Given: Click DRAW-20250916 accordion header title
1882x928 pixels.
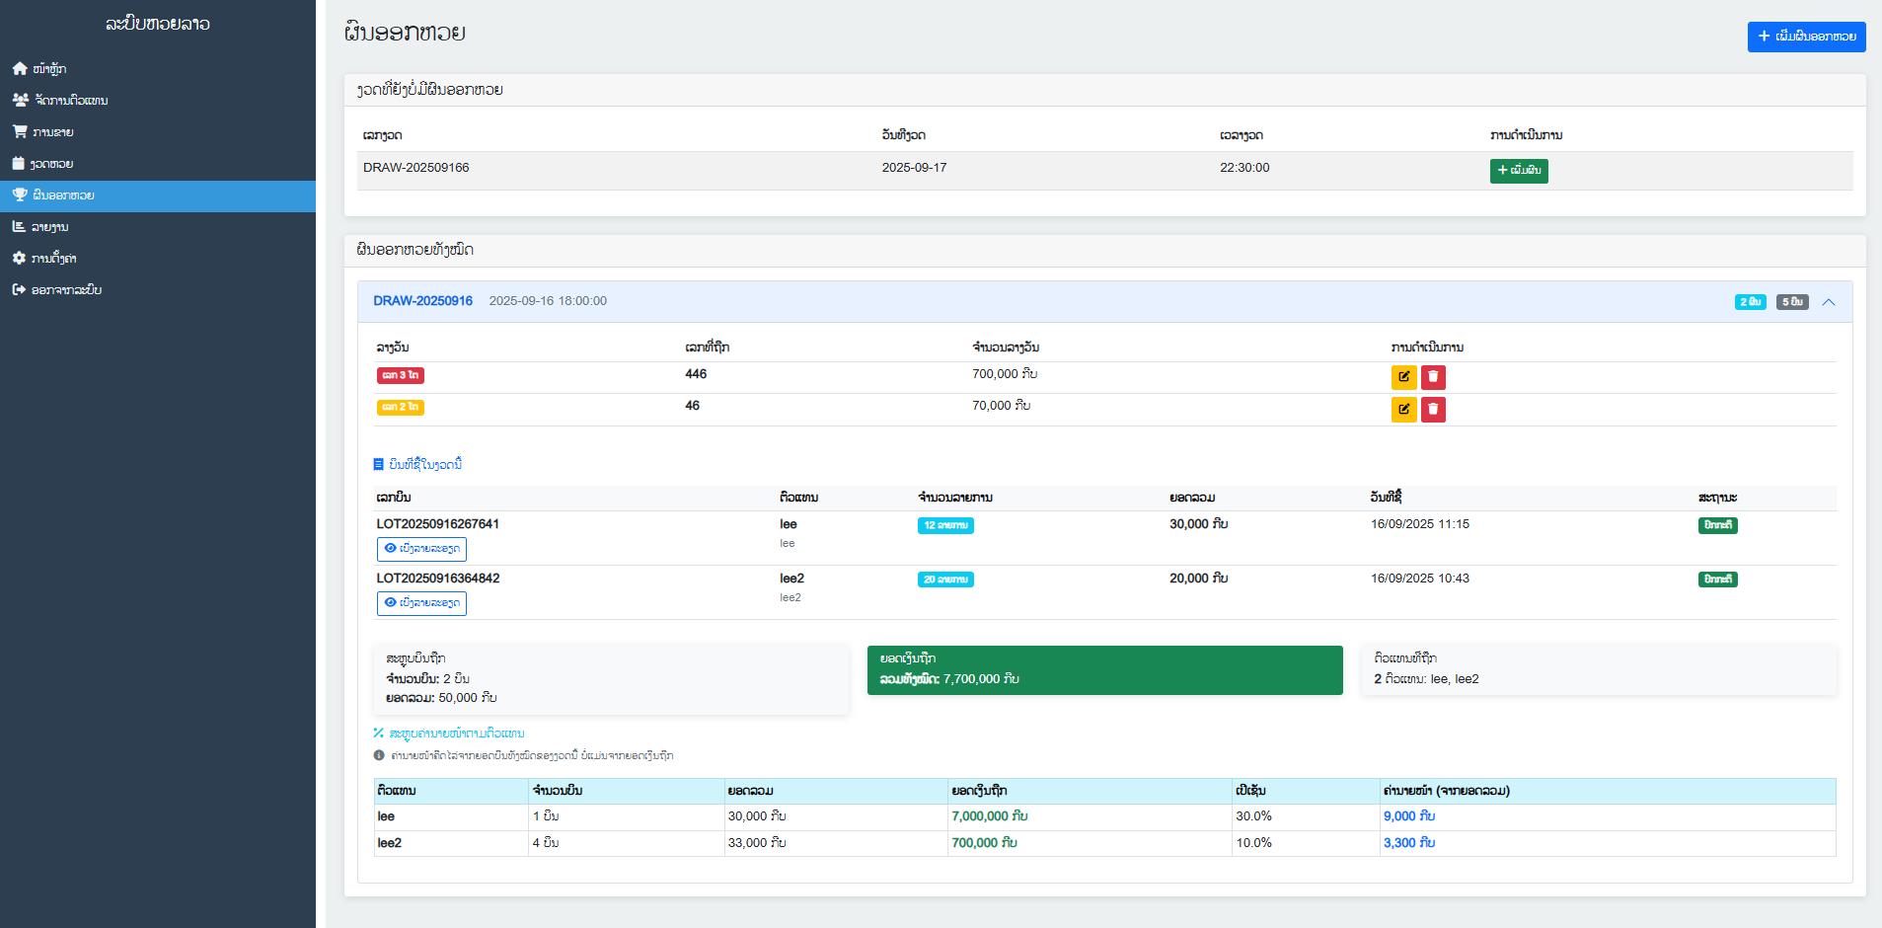Looking at the screenshot, I should pos(422,301).
